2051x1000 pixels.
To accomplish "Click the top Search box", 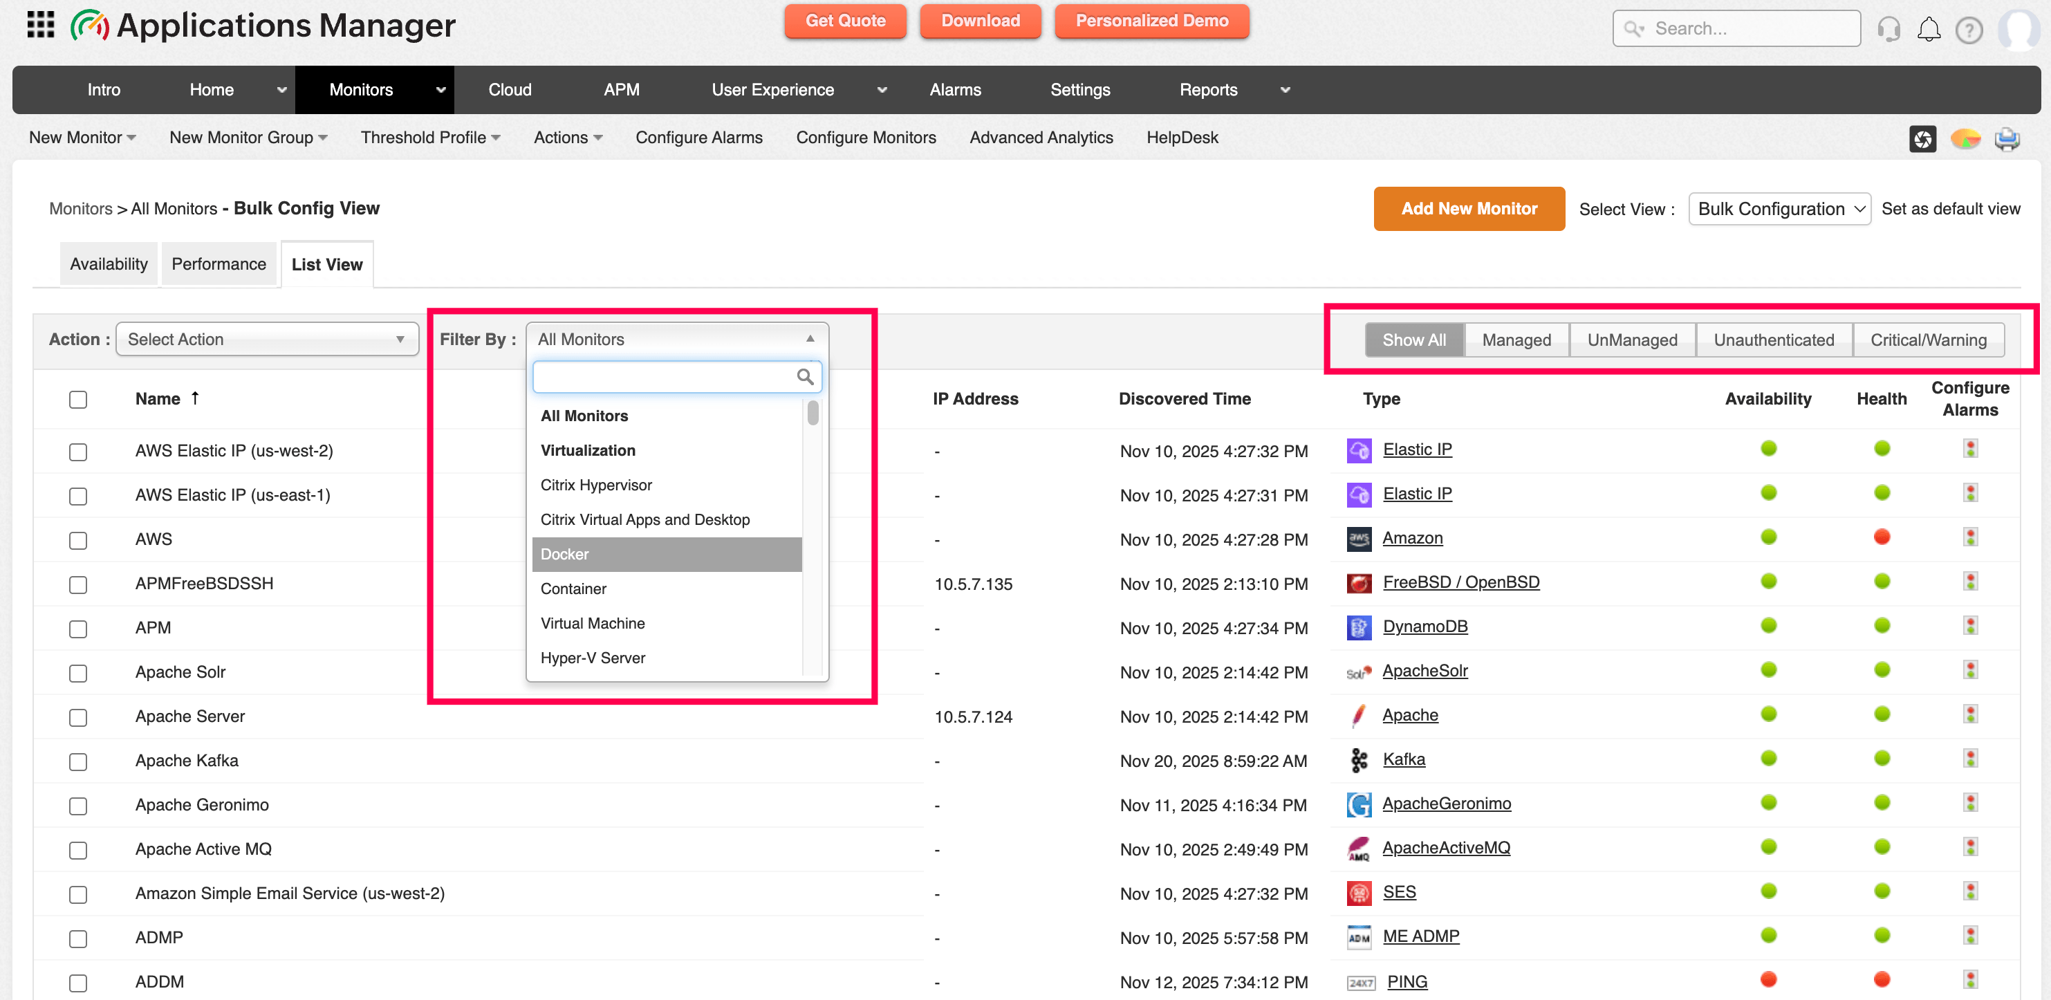I will pyautogui.click(x=1736, y=28).
